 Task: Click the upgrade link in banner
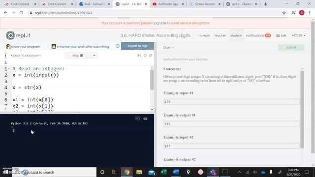click(x=159, y=23)
